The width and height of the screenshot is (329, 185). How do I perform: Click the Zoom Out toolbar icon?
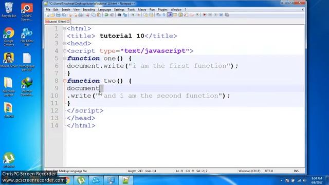click(x=138, y=15)
